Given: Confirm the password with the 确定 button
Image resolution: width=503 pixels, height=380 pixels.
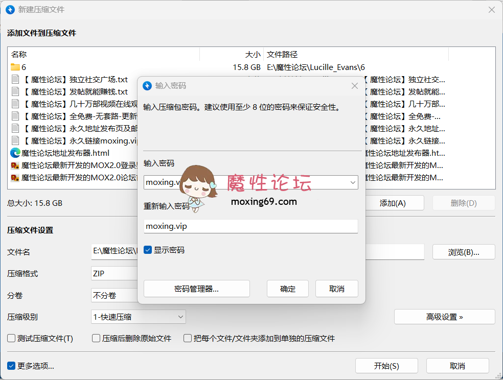Looking at the screenshot, I should click(288, 288).
